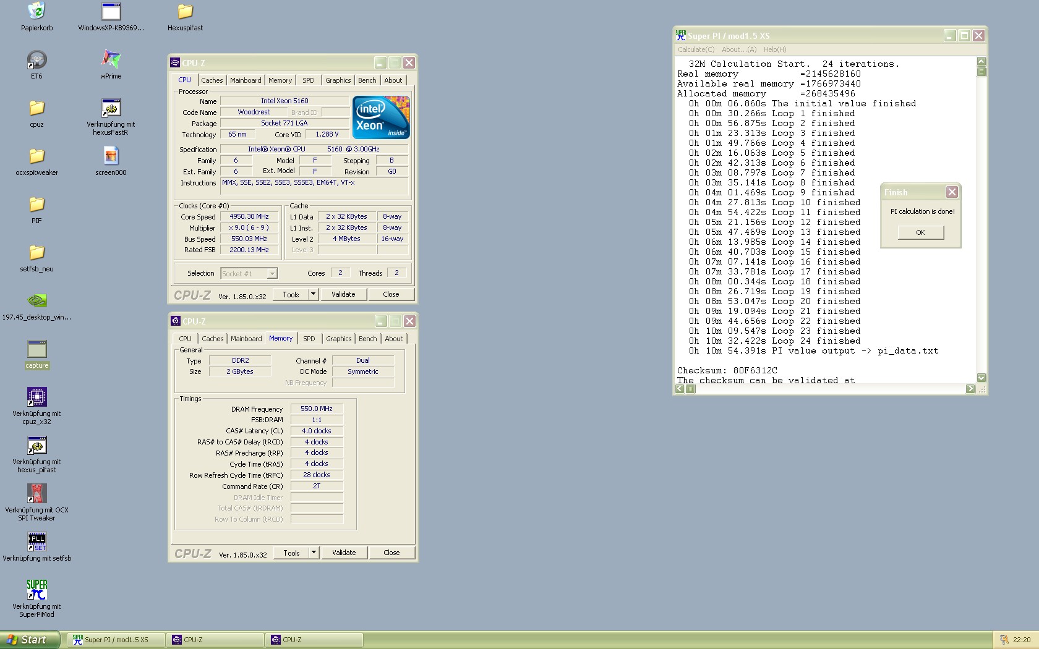The height and width of the screenshot is (649, 1039).
Task: Open the cpuz folder icon
Action: (x=36, y=108)
